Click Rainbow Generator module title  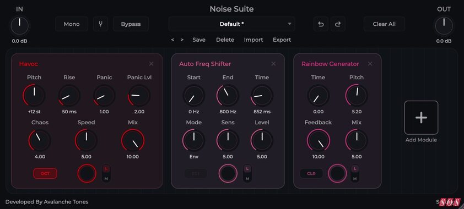tap(330, 64)
